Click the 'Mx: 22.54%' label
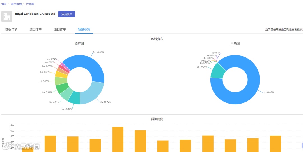 pyautogui.click(x=105, y=102)
